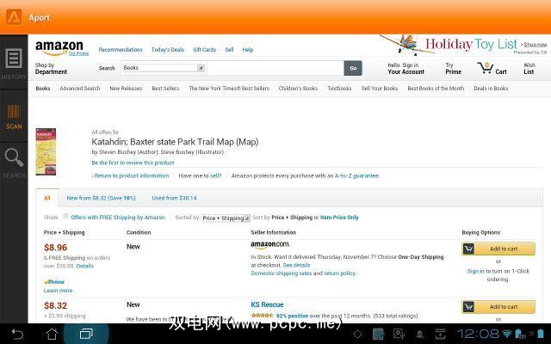551x344 pixels.
Task: Click the Holiday Toy List plane banner
Action: (463, 45)
